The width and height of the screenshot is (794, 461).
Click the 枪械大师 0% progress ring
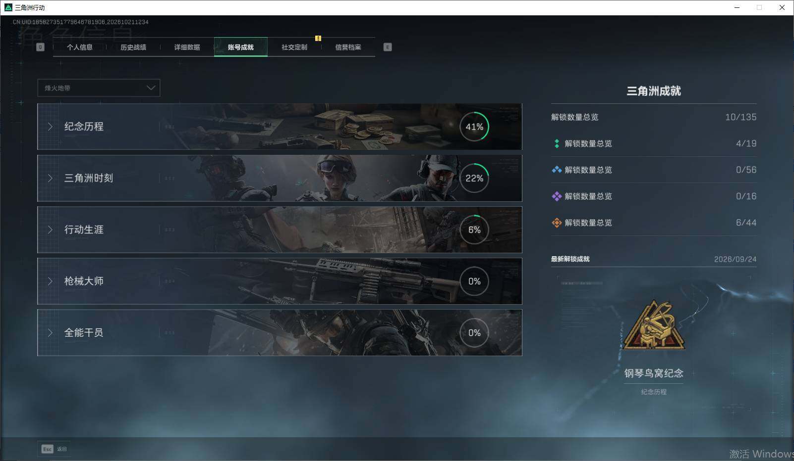[474, 281]
